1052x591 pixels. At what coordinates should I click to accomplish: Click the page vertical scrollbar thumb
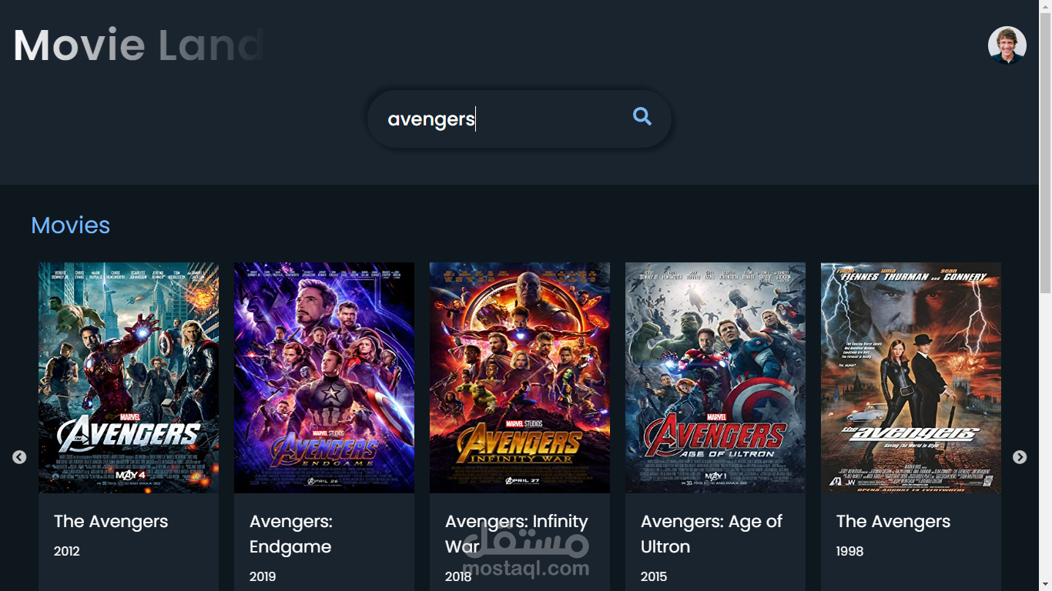[1045, 152]
